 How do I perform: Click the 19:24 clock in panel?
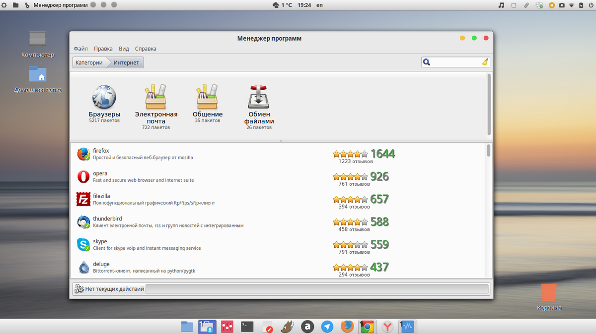(304, 5)
